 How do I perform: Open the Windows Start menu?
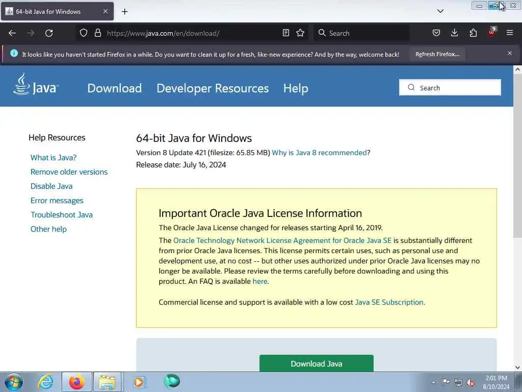click(13, 382)
